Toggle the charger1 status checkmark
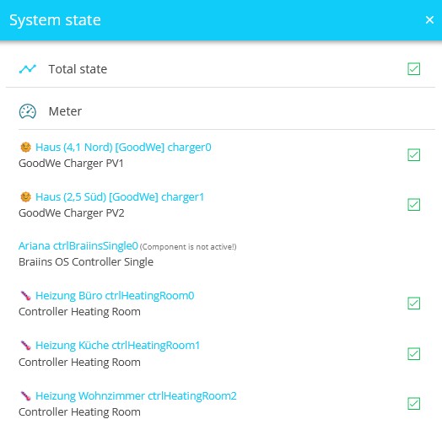 414,205
